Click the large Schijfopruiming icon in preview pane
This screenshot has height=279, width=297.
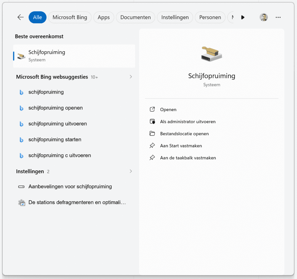[212, 54]
